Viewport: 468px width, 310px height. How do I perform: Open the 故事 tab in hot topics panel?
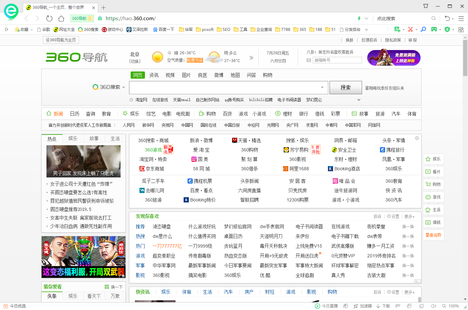[94, 138]
